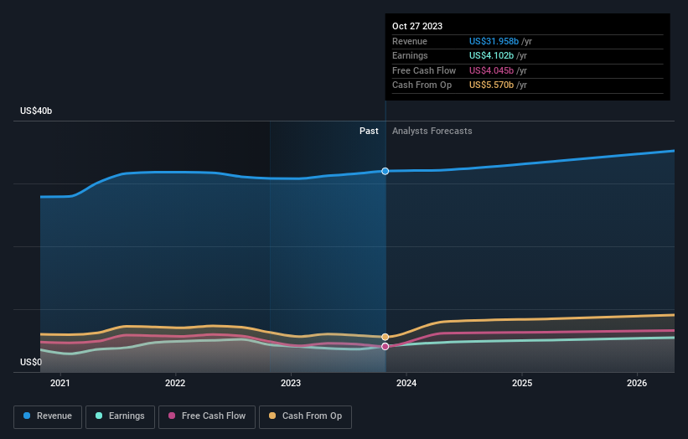
Task: Select the Revenue data point marker
Action: coord(385,171)
